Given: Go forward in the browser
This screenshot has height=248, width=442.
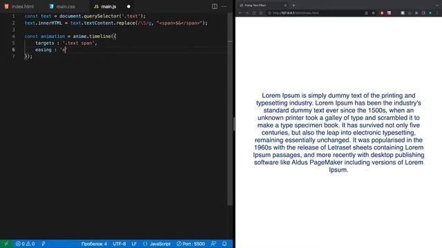Looking at the screenshot, I should tap(247, 13).
